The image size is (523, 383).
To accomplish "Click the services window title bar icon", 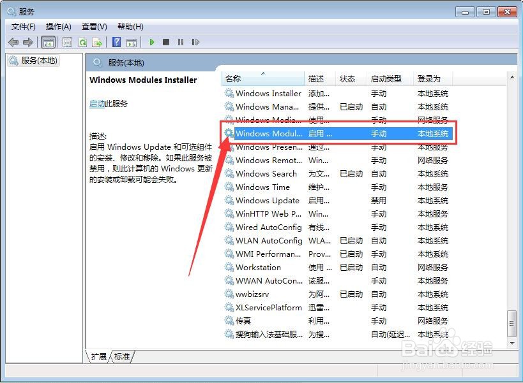I will 11,11.
